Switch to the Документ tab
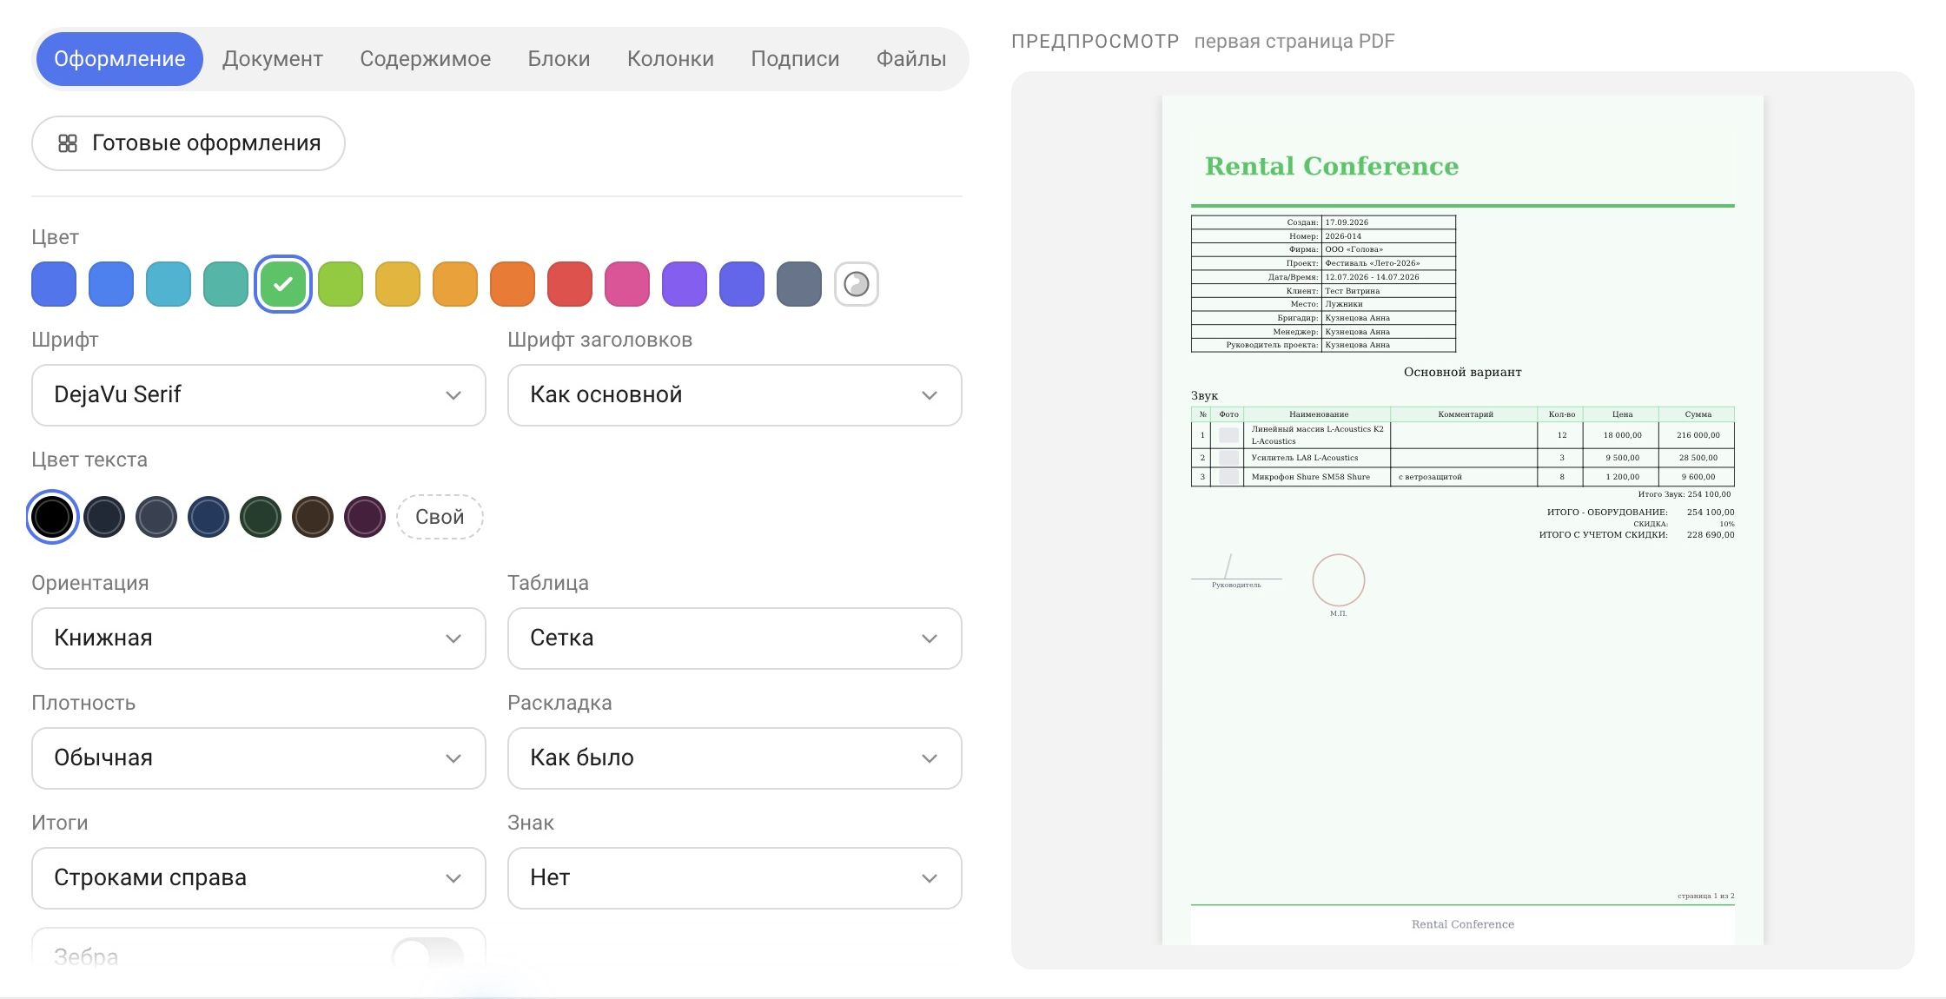 pos(273,59)
